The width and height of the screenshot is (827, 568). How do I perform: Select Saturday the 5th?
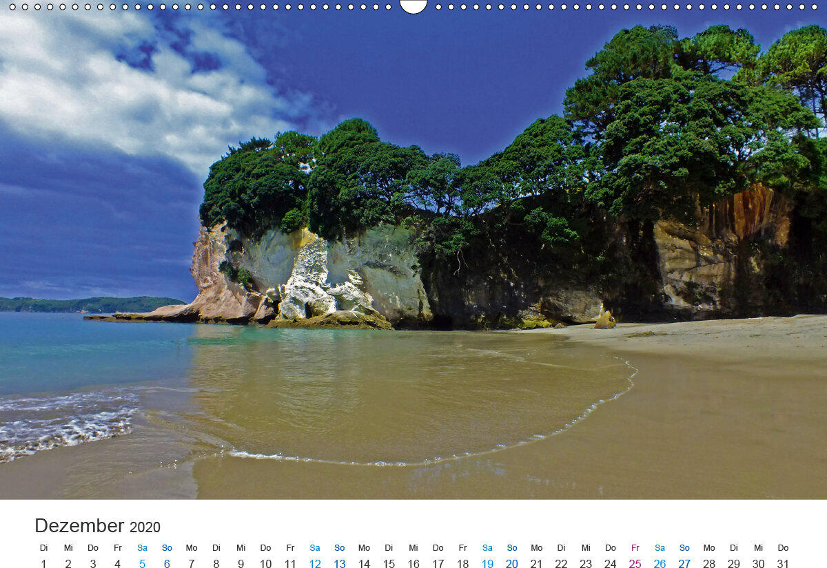142,563
